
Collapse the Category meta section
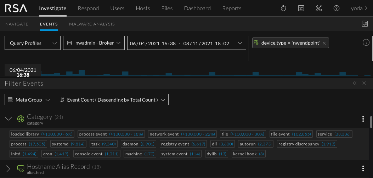point(9,119)
